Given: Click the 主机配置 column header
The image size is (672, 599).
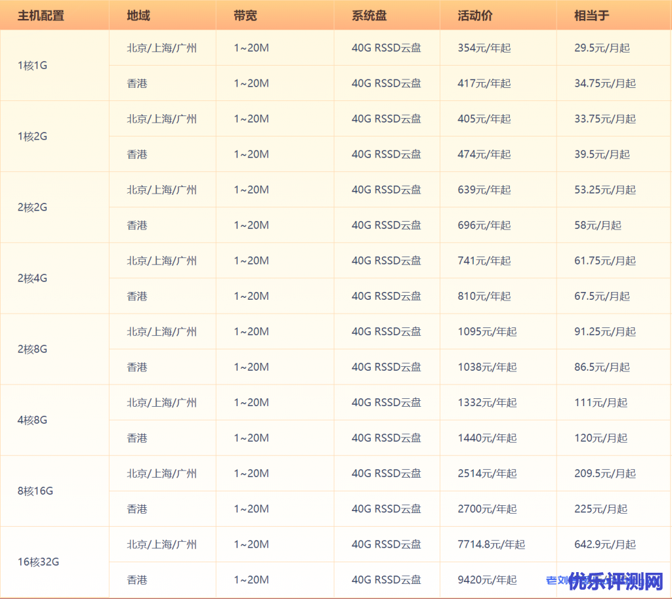Looking at the screenshot, I should (x=41, y=15).
